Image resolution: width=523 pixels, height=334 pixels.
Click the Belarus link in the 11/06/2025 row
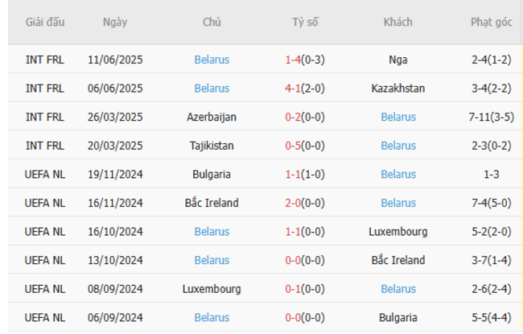212,60
